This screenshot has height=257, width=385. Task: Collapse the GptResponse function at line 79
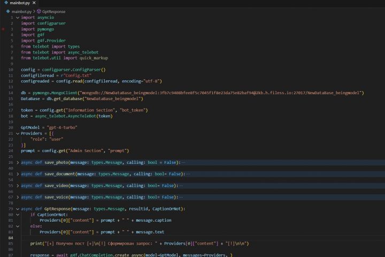coord(18,209)
